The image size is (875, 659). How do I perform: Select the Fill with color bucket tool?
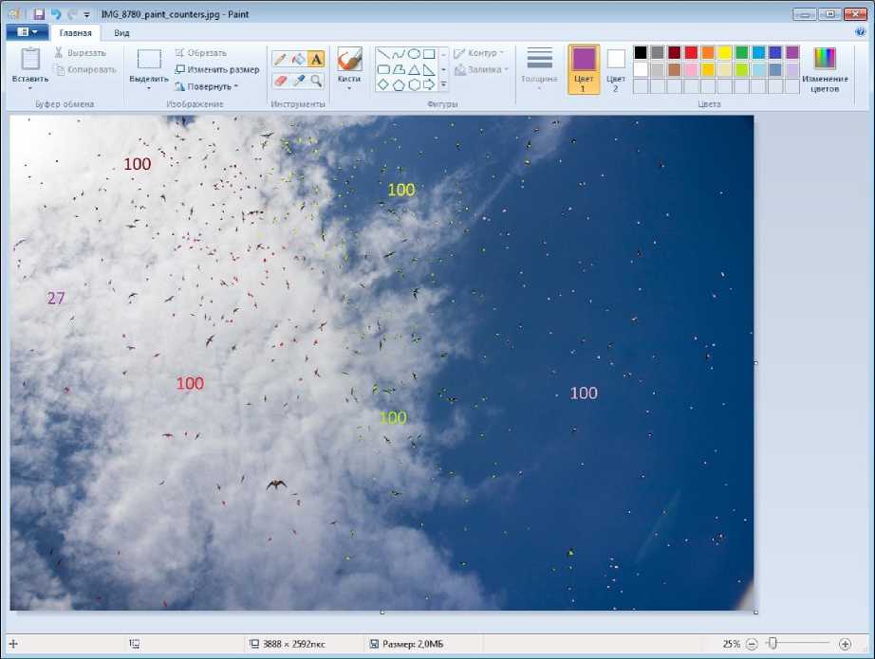pyautogui.click(x=298, y=59)
